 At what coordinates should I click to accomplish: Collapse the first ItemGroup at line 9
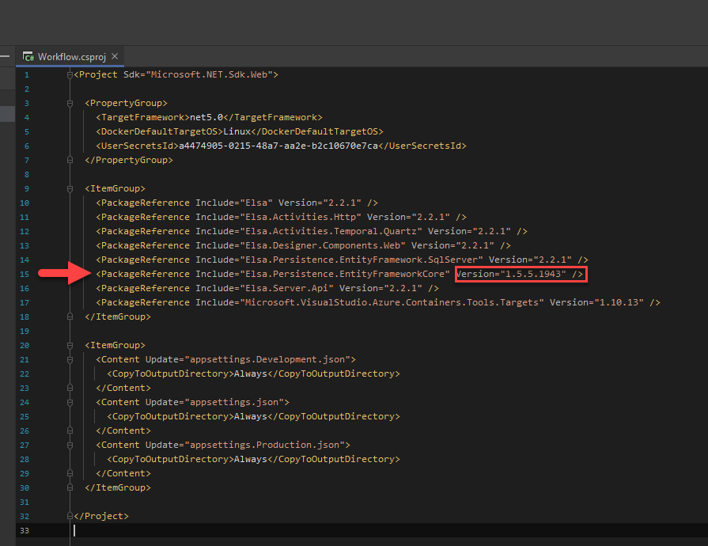pyautogui.click(x=70, y=189)
